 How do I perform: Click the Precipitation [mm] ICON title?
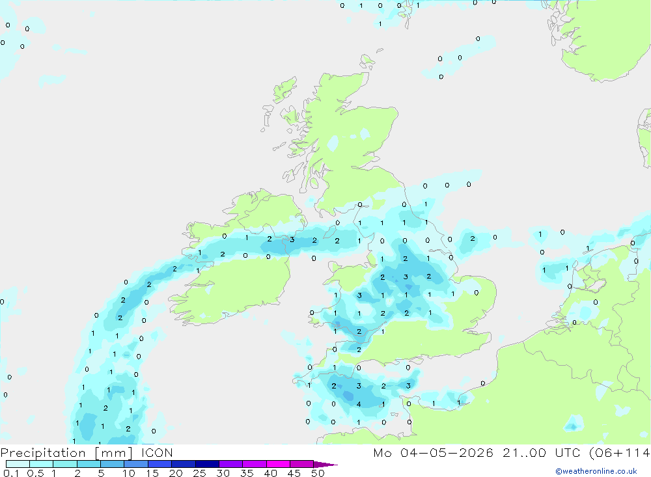click(87, 453)
